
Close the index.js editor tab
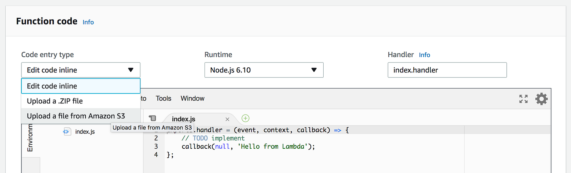coord(227,119)
